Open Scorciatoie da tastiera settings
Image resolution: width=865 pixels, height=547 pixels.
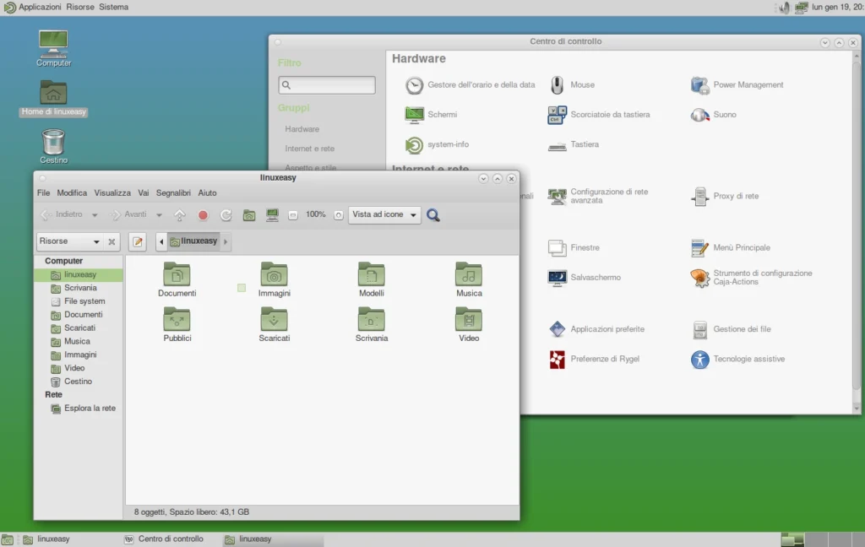coord(608,114)
